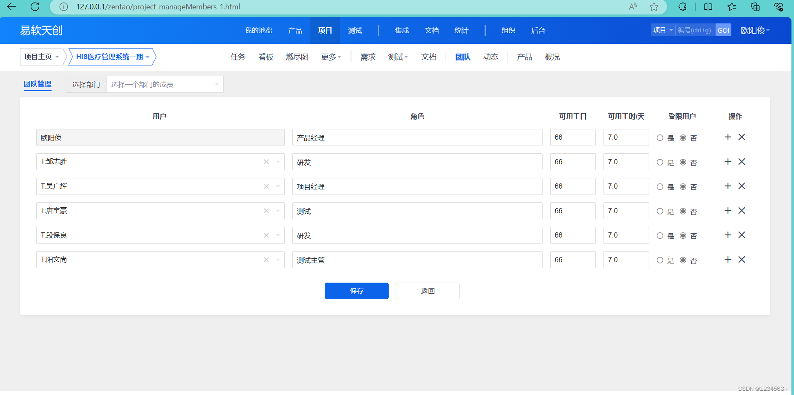
Task: Click the 编号(ctrl+g) search box
Action: 695,30
